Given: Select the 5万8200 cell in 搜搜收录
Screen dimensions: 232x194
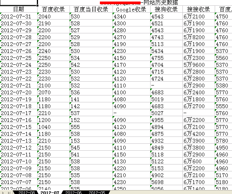Looking at the screenshot, I should pyautogui.click(x=198, y=37).
